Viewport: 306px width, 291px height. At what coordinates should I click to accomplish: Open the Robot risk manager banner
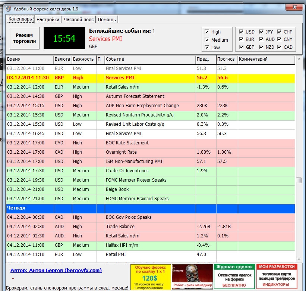pyautogui.click(x=192, y=277)
